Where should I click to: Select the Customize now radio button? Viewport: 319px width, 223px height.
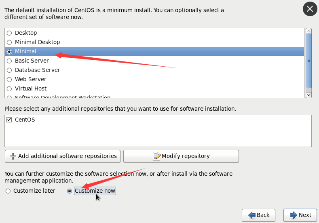(x=70, y=191)
